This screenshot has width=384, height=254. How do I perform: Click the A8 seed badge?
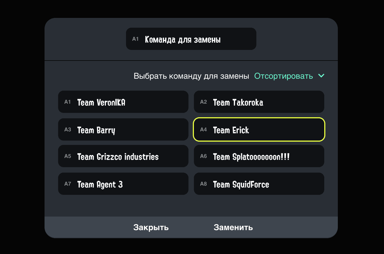(x=203, y=184)
